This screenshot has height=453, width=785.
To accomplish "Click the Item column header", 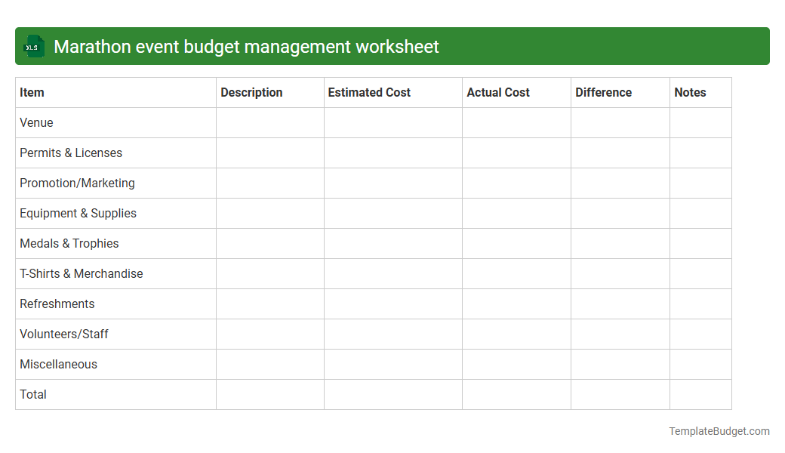I will [32, 92].
